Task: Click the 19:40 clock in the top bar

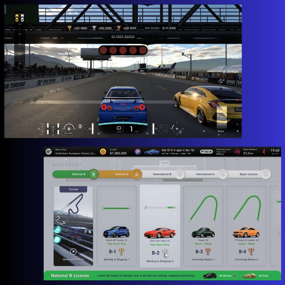Action: (275, 150)
